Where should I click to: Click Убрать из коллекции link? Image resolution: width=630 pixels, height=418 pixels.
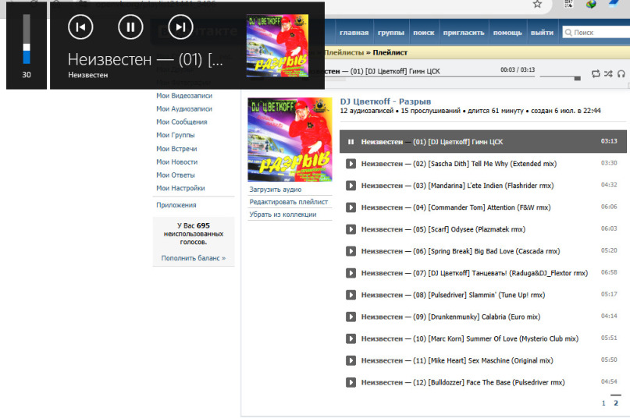[x=283, y=214]
